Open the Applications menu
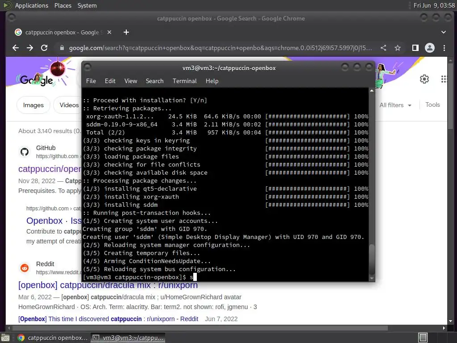 pos(32,5)
